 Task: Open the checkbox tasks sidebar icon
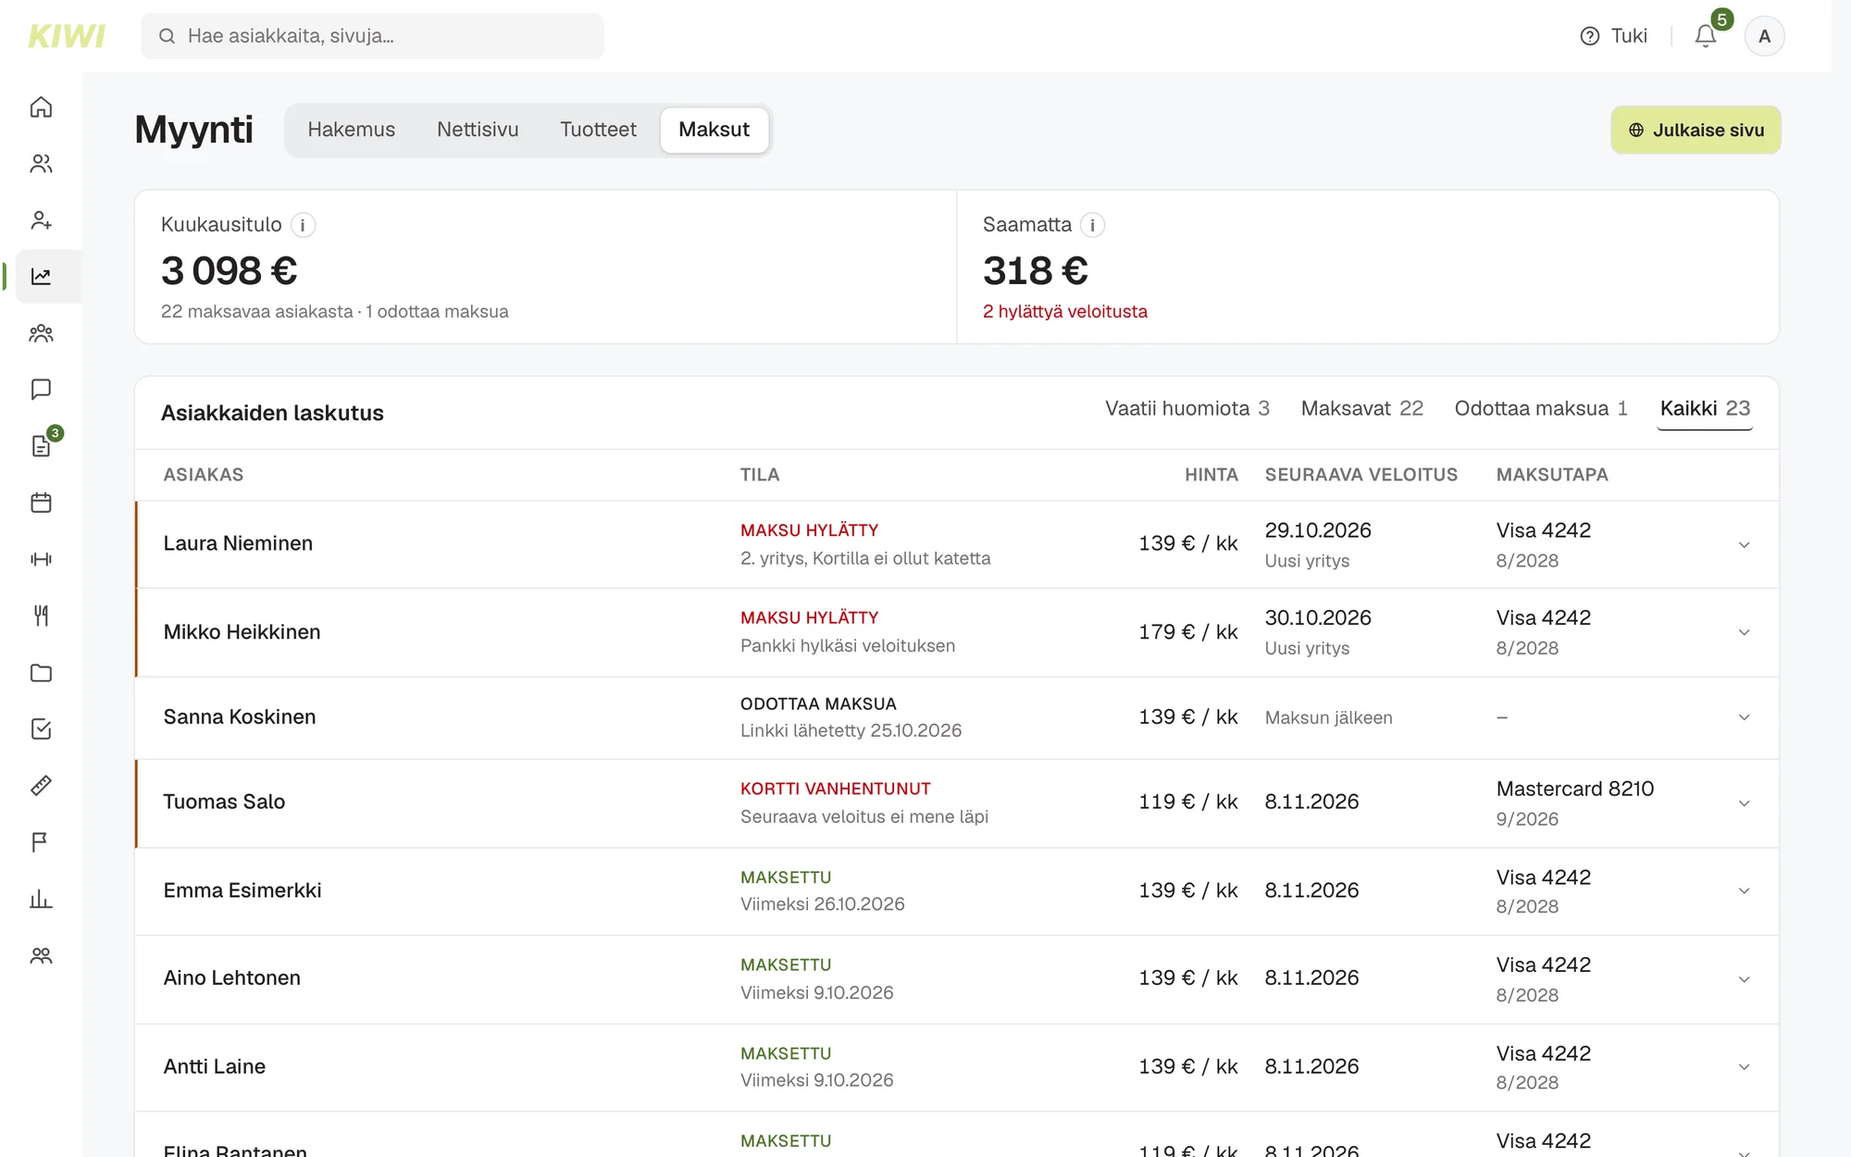pos(41,729)
